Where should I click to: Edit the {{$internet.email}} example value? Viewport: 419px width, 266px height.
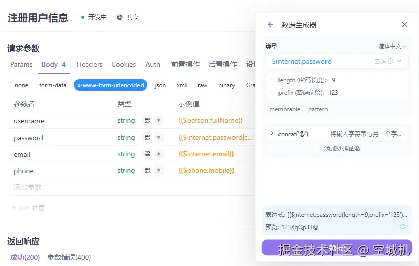coord(206,154)
